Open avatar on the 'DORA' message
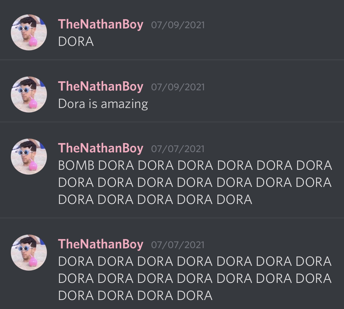 29,32
